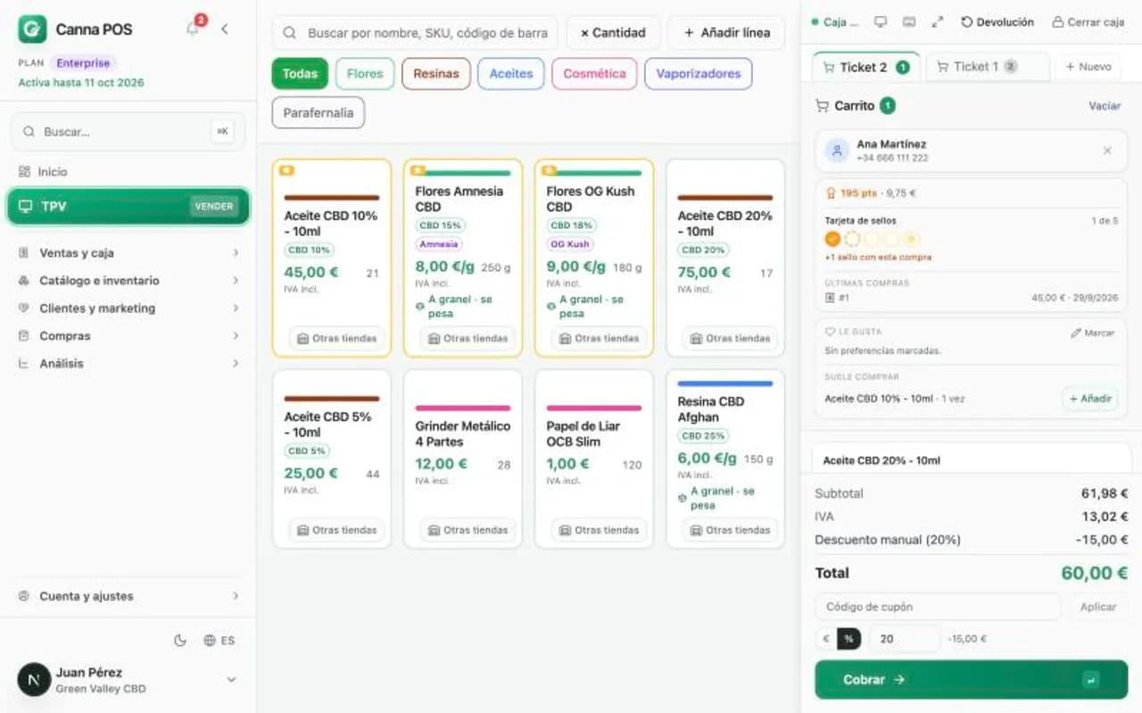1142x713 pixels.
Task: Filter products by Flores category
Action: click(365, 74)
